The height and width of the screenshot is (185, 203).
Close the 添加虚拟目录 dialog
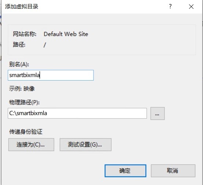[191, 7]
